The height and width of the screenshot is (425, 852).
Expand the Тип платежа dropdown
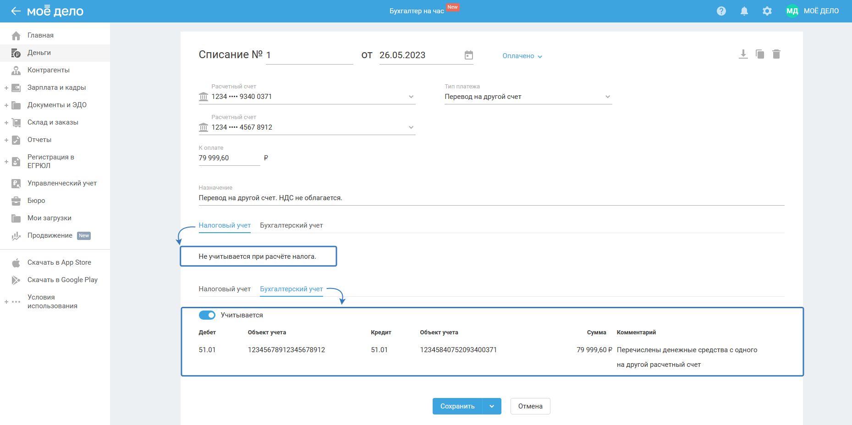tap(607, 97)
